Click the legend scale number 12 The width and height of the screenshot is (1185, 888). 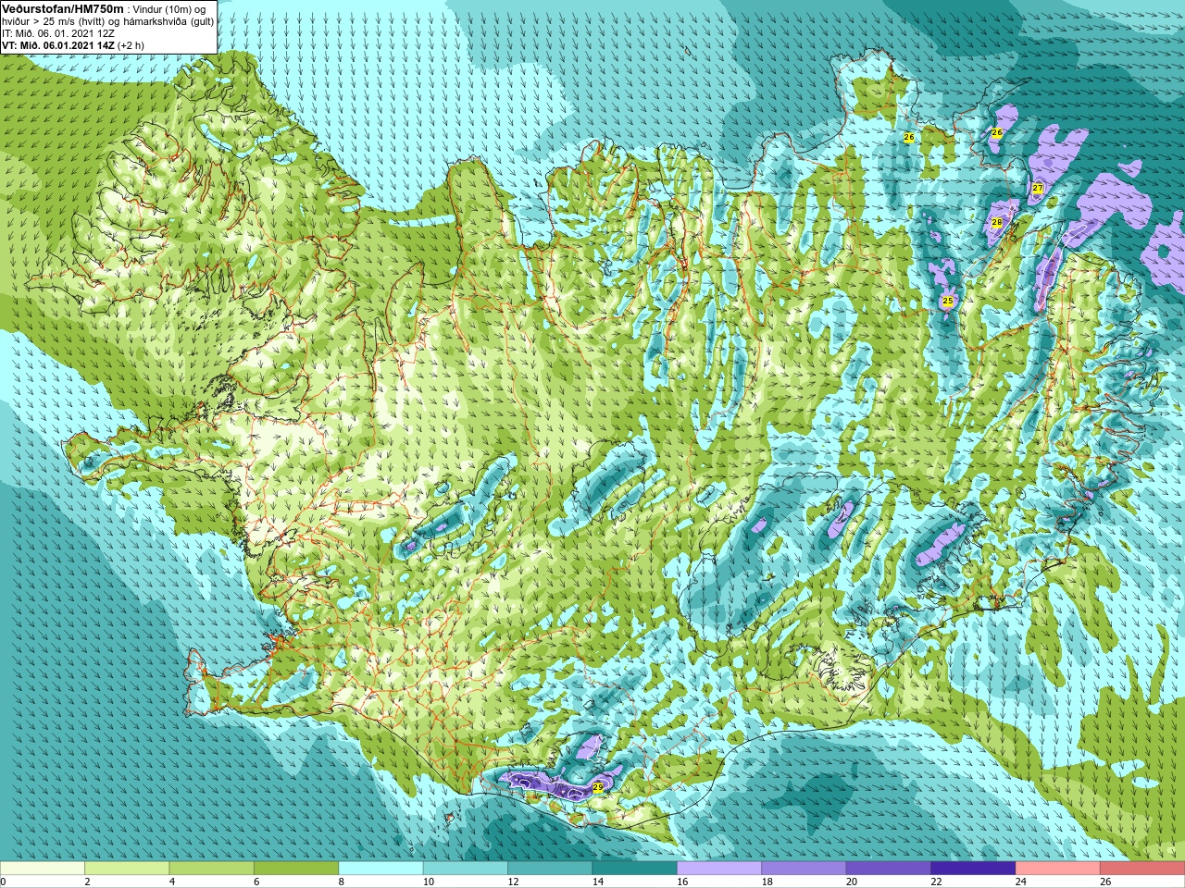(513, 882)
